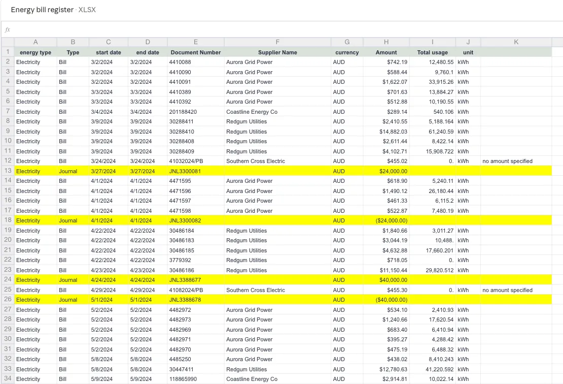Click the 'Type' header cell
The image size is (563, 384).
coord(73,52)
